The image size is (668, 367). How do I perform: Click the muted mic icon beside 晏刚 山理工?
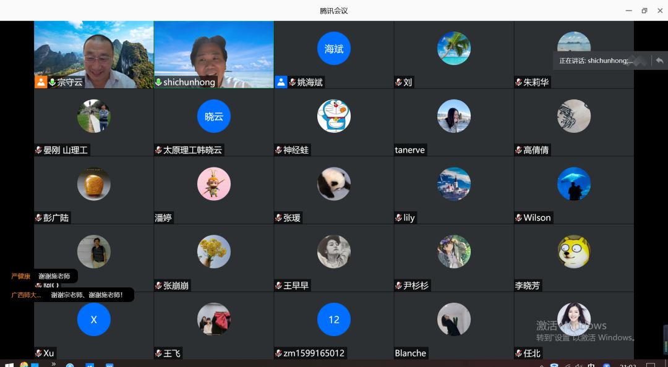pyautogui.click(x=38, y=150)
